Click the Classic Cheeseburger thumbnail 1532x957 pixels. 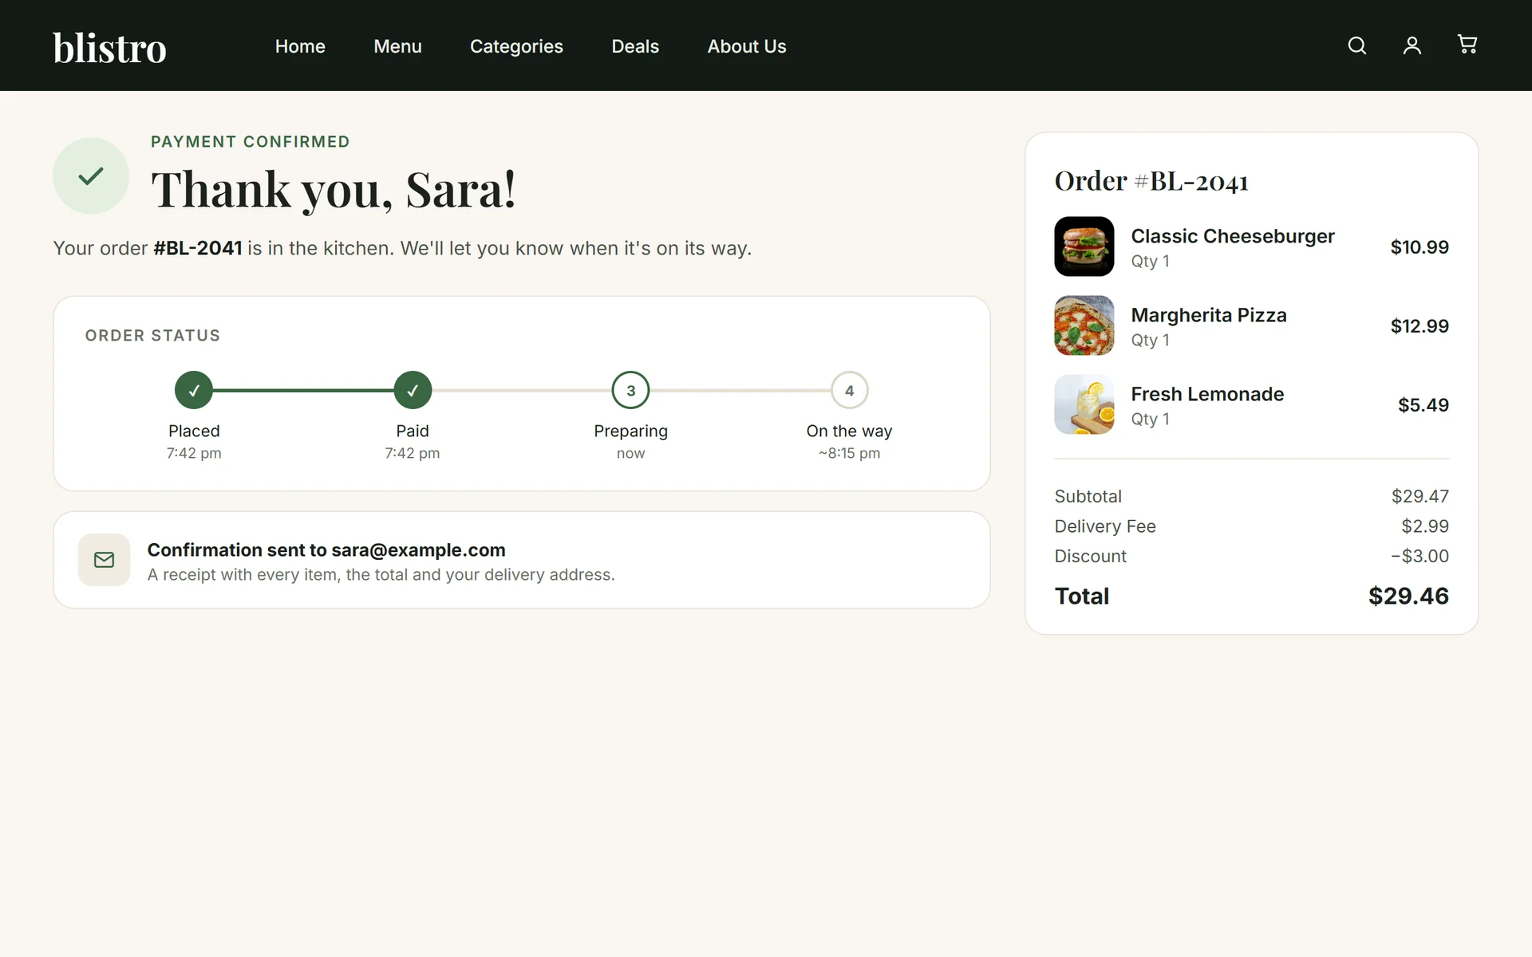tap(1084, 246)
